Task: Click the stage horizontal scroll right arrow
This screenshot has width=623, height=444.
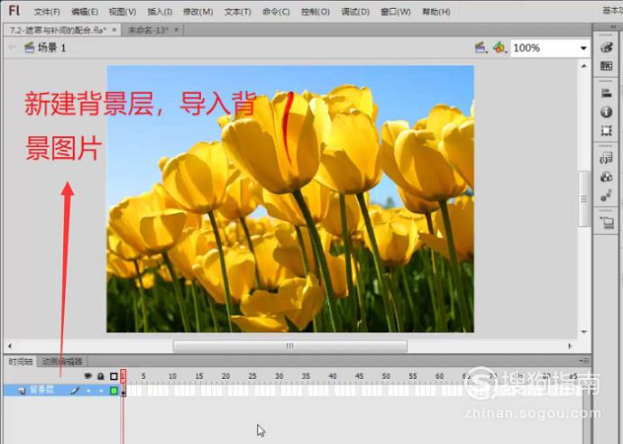Action: point(570,346)
